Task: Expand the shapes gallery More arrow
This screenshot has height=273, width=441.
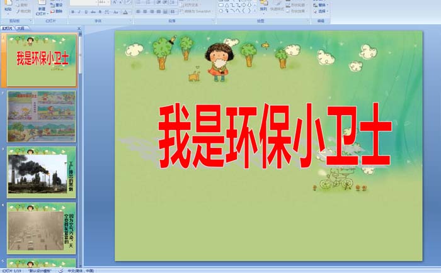Action: (x=255, y=11)
